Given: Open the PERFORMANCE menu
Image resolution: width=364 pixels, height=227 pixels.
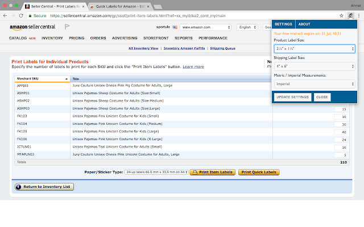Looking at the screenshot, I should (x=213, y=38).
